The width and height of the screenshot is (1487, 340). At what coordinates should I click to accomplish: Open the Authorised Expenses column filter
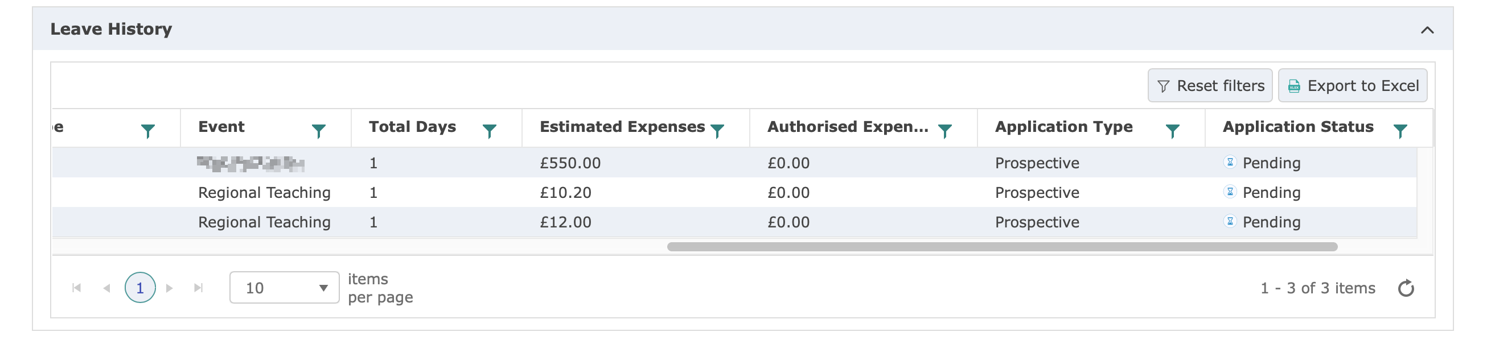coord(944,131)
